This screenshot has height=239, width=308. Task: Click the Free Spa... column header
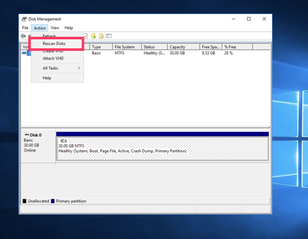point(211,47)
